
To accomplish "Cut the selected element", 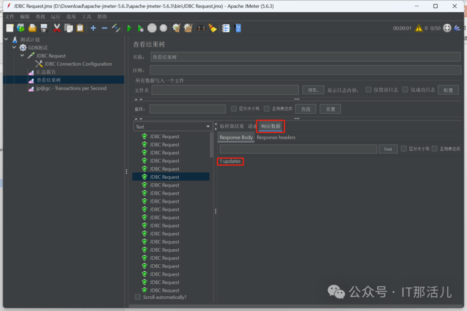I will coord(57,28).
